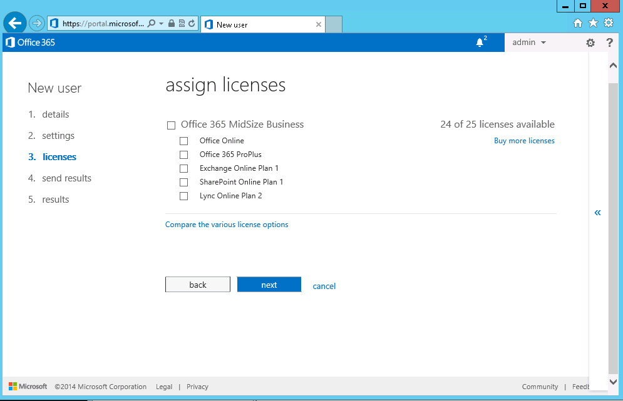Close the New user browser tab
623x401 pixels.
click(x=318, y=24)
